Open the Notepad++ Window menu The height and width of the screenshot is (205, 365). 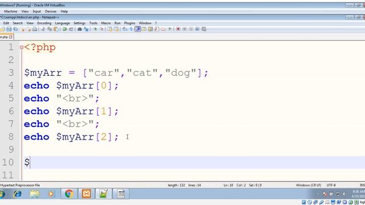(145, 23)
